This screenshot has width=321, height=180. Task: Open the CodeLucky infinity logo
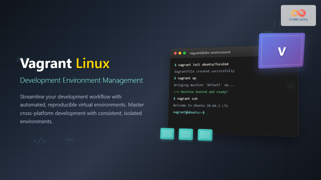pos(298,13)
